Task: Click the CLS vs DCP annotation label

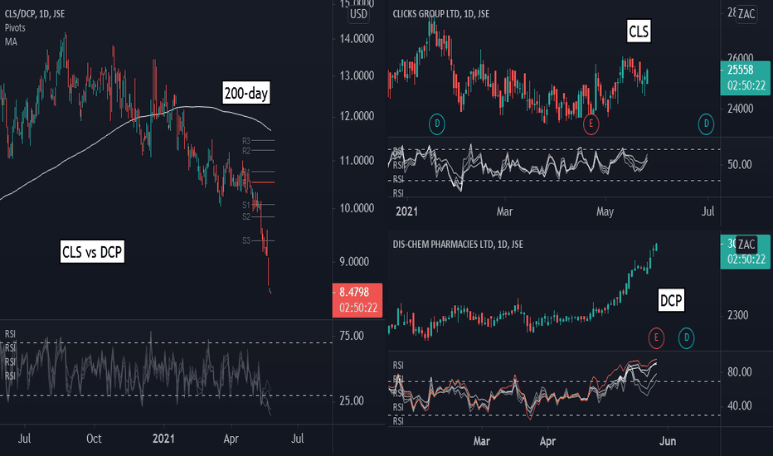Action: (92, 252)
